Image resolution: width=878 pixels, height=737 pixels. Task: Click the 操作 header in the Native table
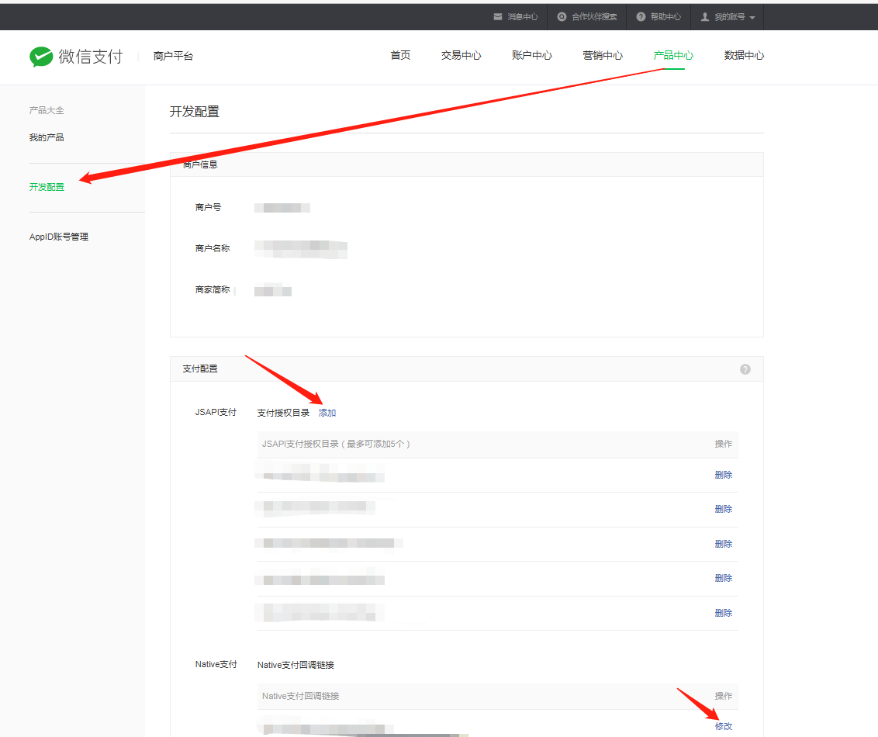pyautogui.click(x=724, y=696)
